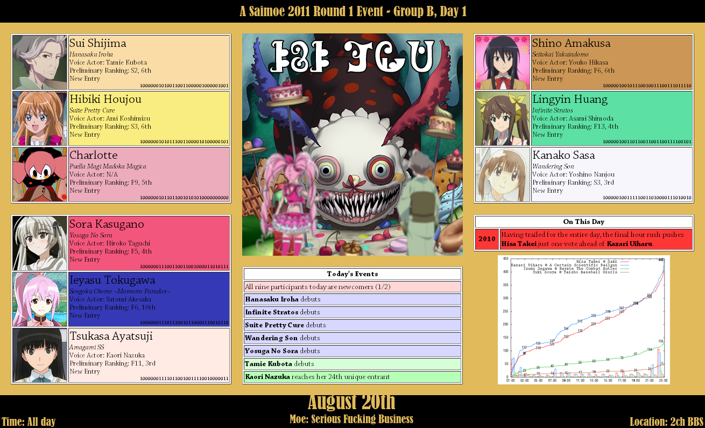Select the name 'Hibiki Houjou'

click(x=105, y=100)
